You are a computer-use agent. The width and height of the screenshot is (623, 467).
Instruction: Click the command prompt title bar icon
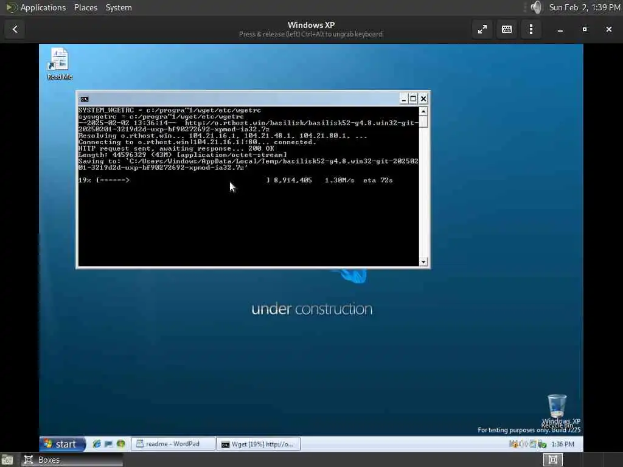coord(84,99)
